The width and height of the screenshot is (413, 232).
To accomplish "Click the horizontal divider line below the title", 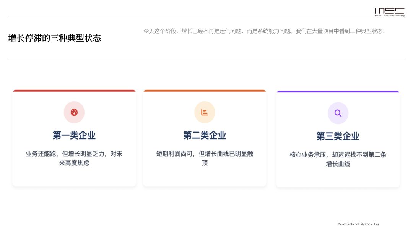I will coord(206,60).
